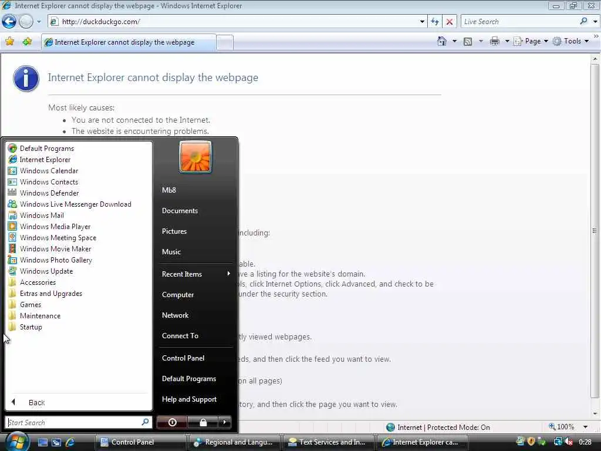Open the Favorites Center star icon
Screen dimensions: 601x451
9,42
